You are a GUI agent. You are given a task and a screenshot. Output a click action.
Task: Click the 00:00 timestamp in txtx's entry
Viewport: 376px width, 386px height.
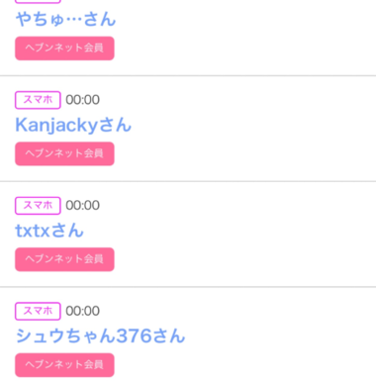click(82, 206)
